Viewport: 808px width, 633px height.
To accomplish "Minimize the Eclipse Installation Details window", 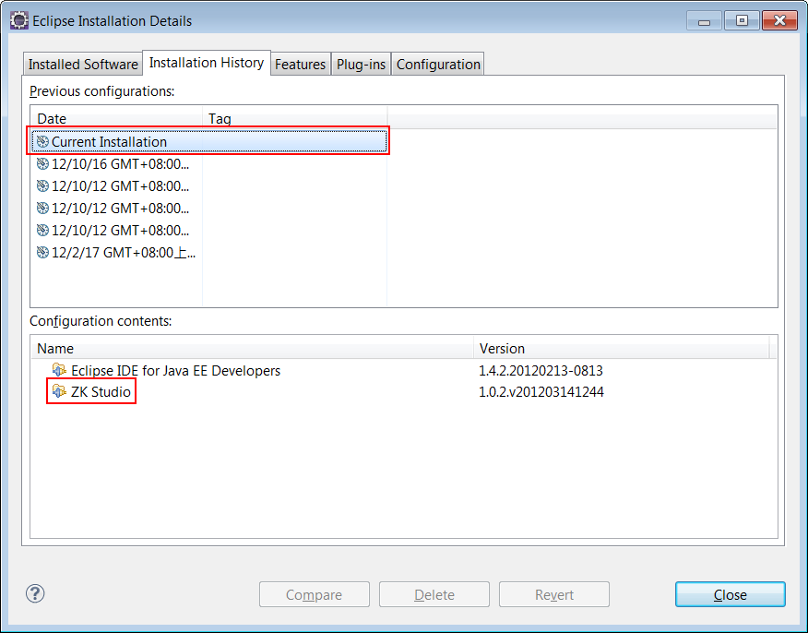I will click(704, 21).
